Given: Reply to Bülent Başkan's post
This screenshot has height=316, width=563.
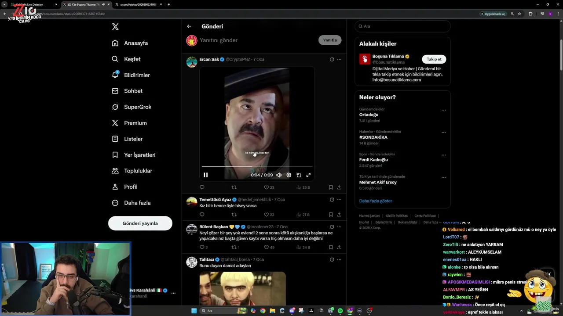Looking at the screenshot, I should (204, 248).
